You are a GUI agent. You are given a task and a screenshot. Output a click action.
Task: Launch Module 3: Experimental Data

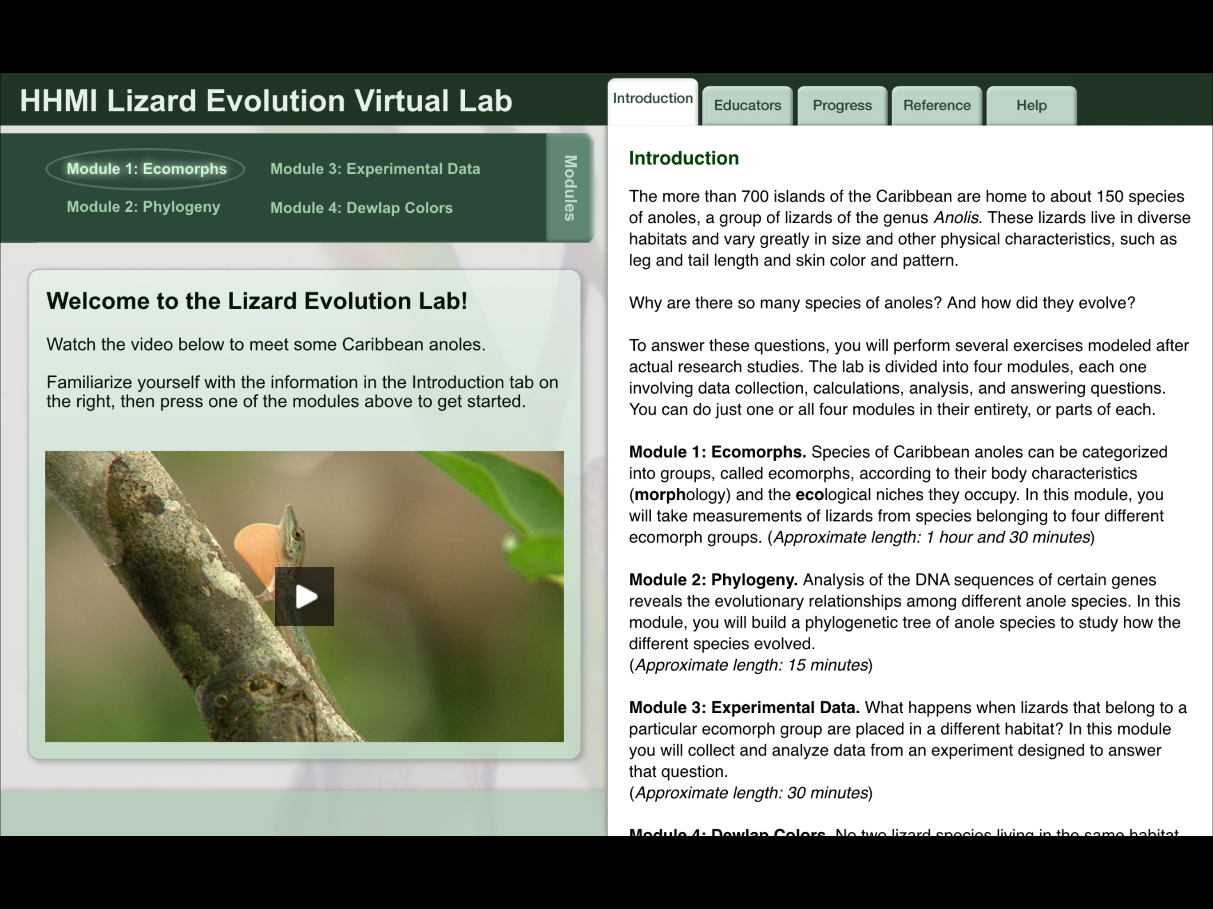pyautogui.click(x=375, y=169)
